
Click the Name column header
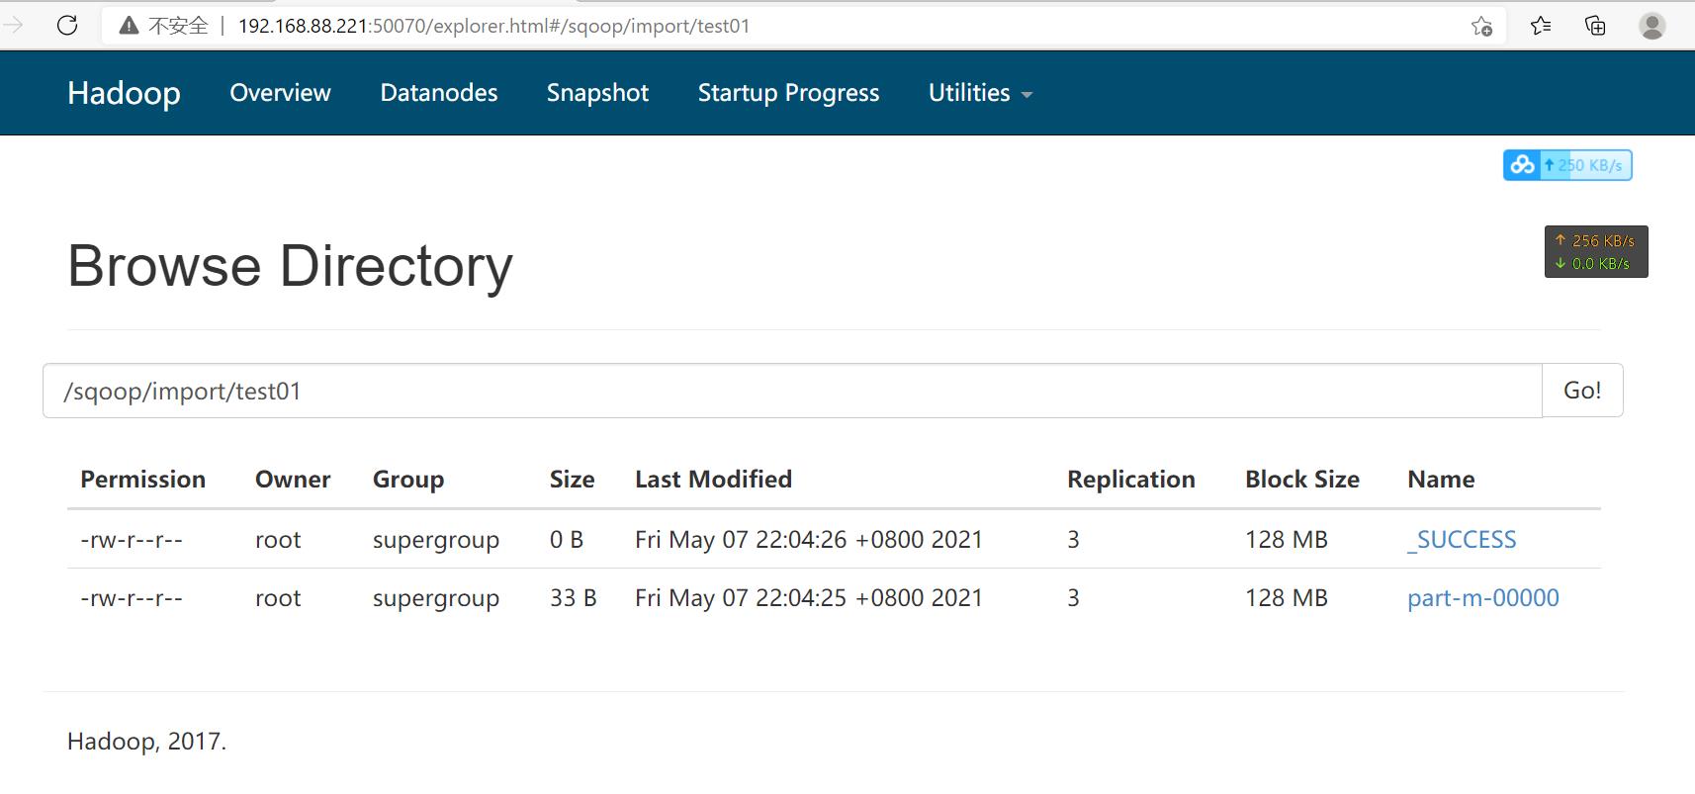[1441, 480]
